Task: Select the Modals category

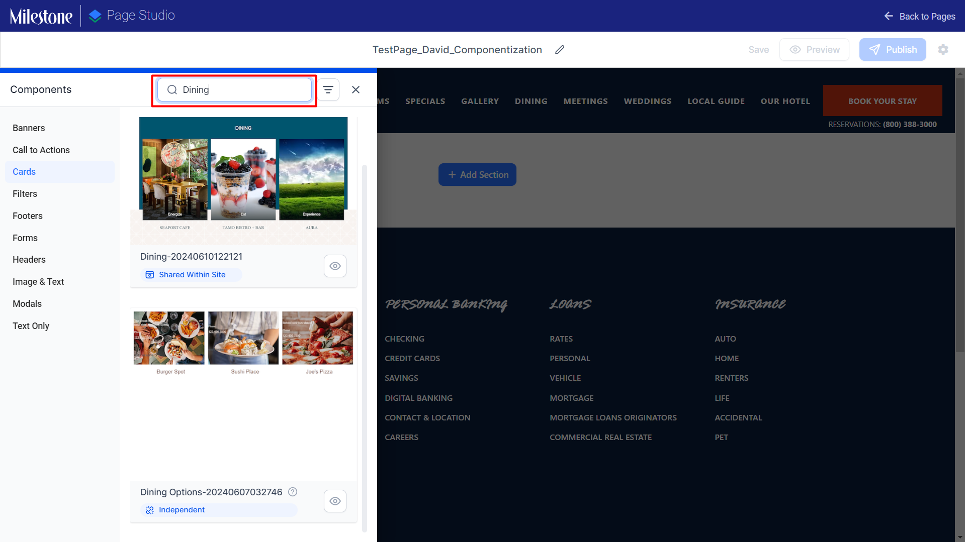Action: [x=60, y=304]
